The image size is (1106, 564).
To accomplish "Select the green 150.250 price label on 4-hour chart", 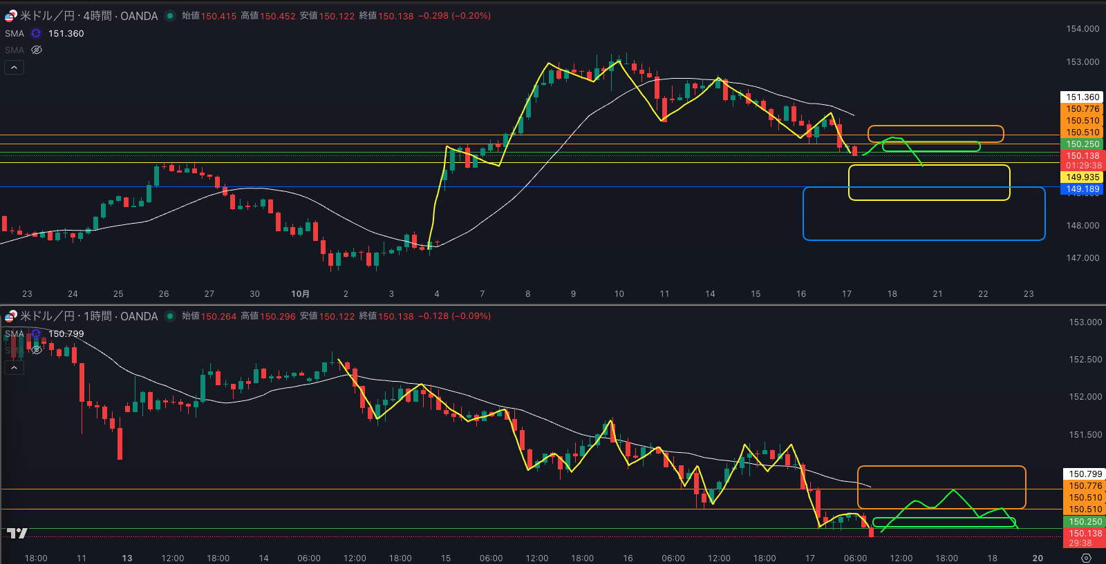I will [x=1082, y=144].
